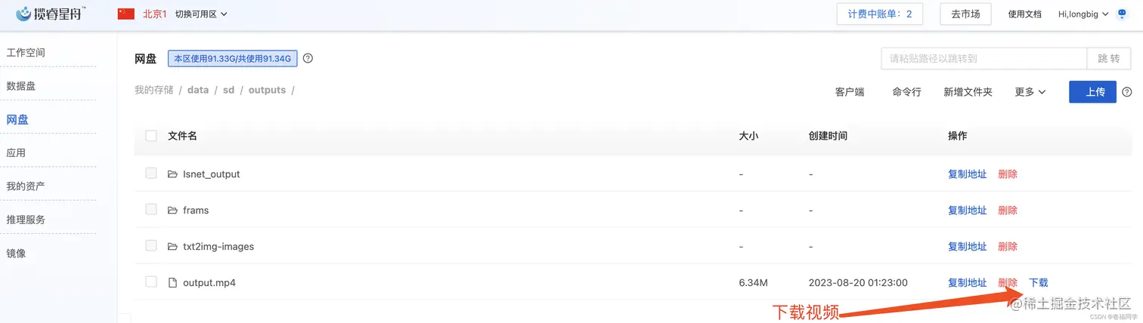1143x323 pixels.
Task: Click the output.mp4 file icon
Action: pyautogui.click(x=172, y=283)
